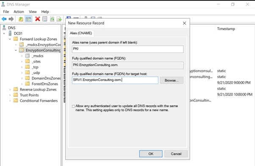This screenshot has width=255, height=166.
Task: Click the green Refresh toolbar icon
Action: 52,19
